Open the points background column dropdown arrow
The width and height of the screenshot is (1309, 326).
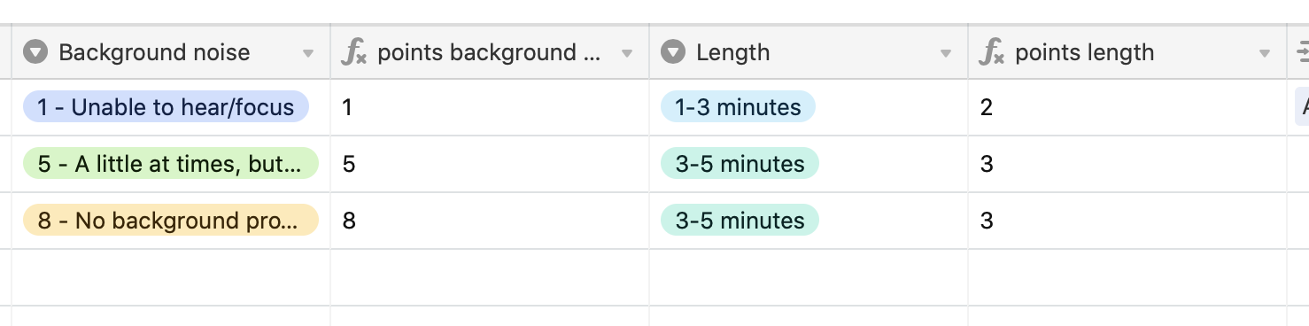click(x=627, y=53)
